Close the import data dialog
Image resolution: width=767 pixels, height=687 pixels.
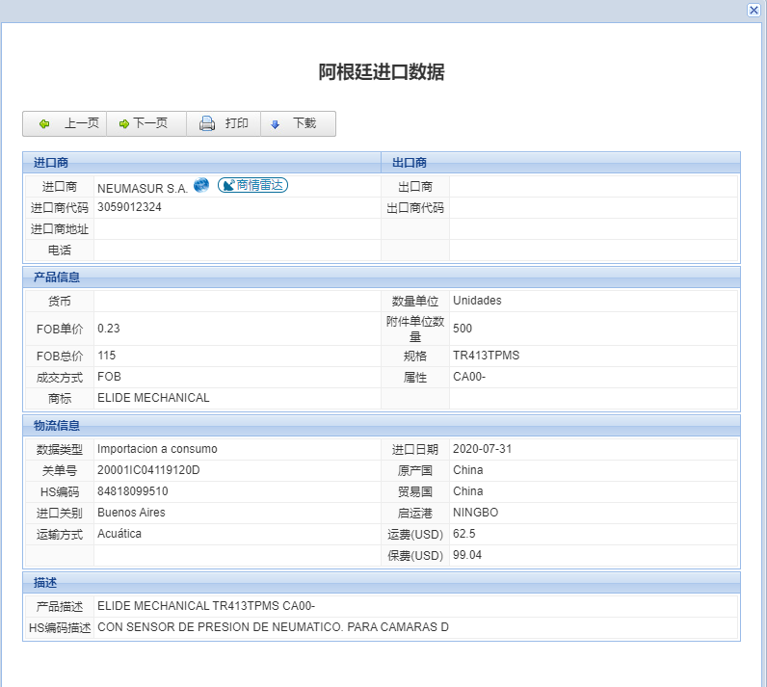[x=754, y=10]
